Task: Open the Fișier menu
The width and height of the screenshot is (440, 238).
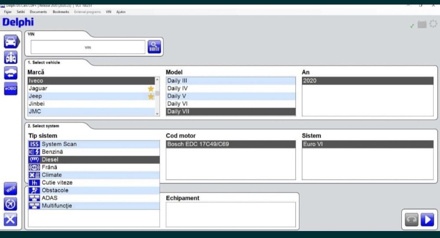Action: (8, 12)
